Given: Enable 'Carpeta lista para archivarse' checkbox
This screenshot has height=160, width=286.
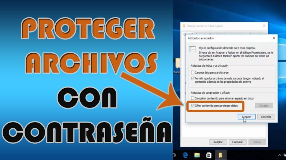Looking at the screenshot, I should coord(192,72).
